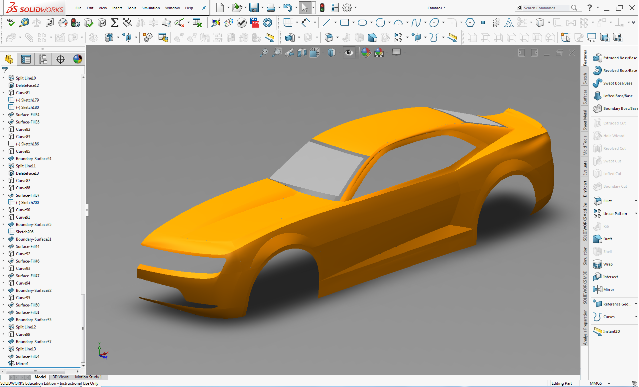Open the Section View tool
This screenshot has height=387, width=639.
coord(302,53)
